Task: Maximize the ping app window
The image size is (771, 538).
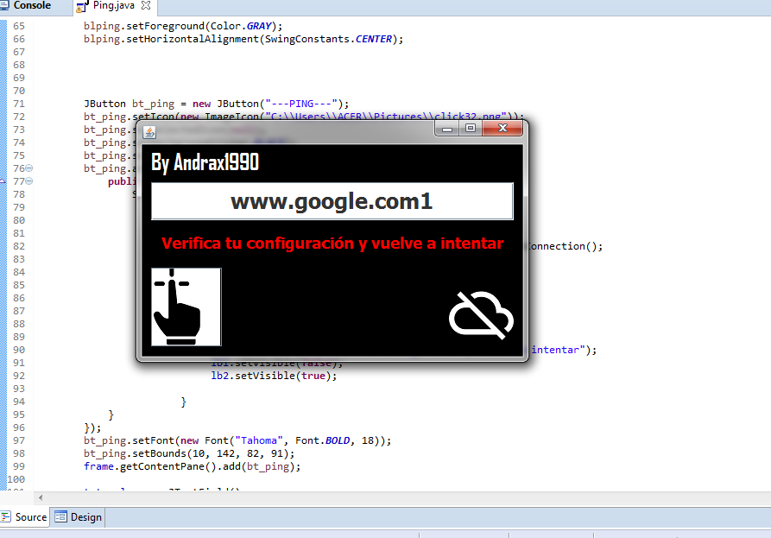Action: point(471,129)
